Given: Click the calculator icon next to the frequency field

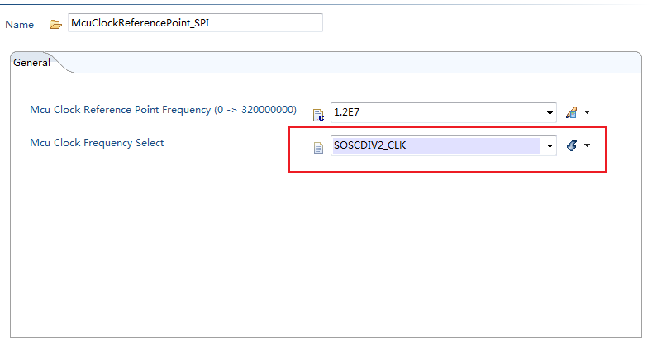Looking at the screenshot, I should [x=571, y=112].
